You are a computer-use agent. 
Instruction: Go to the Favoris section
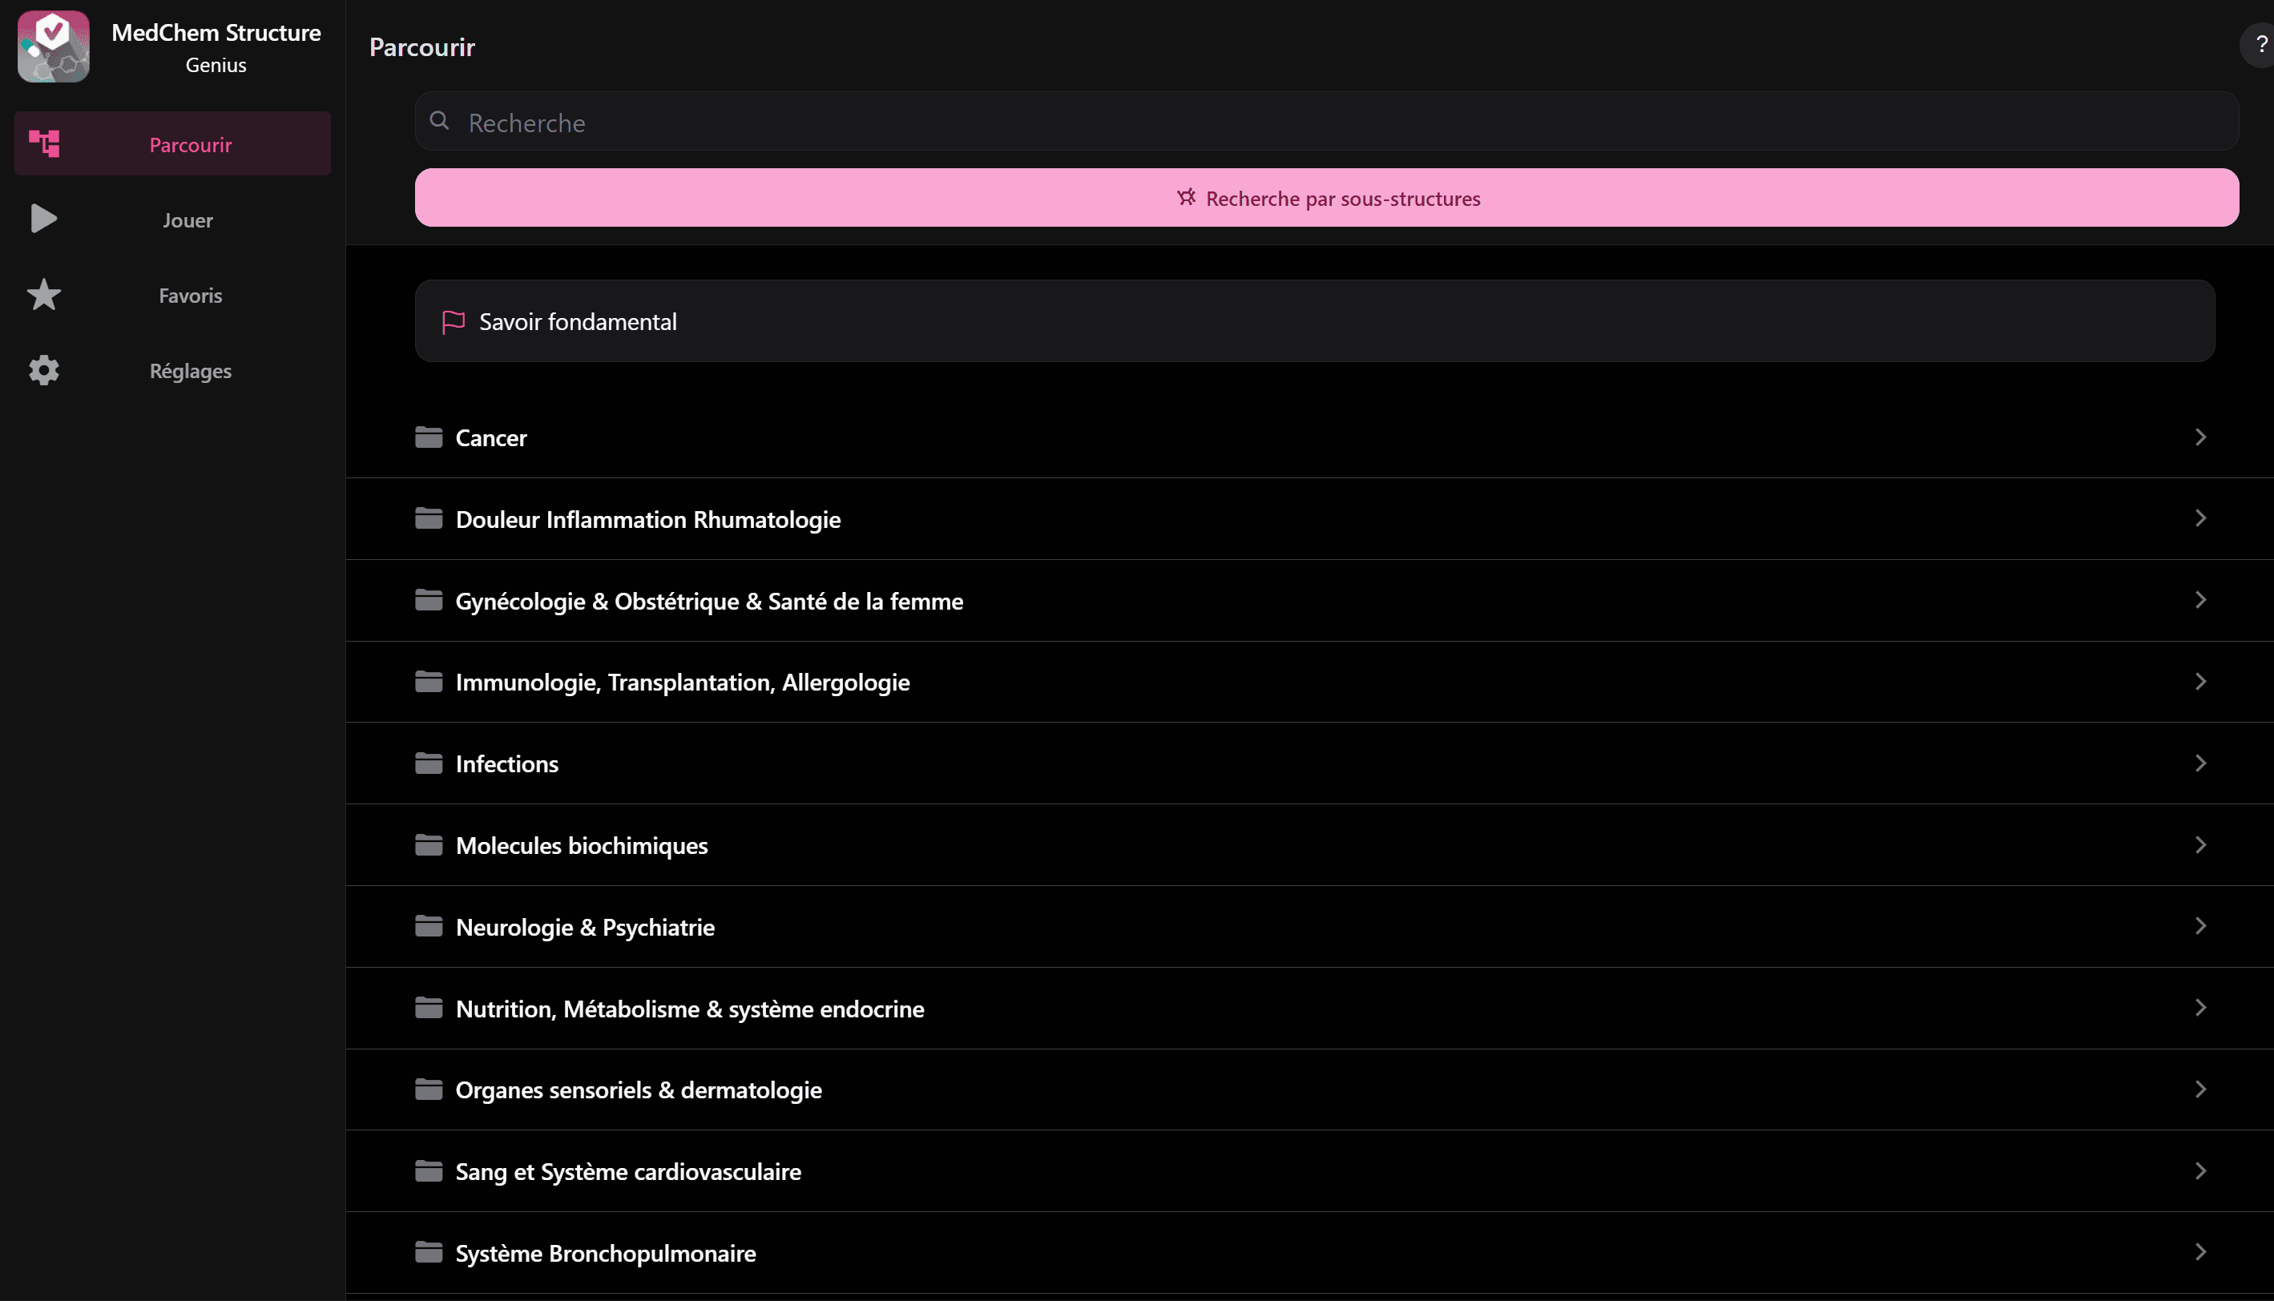click(x=172, y=295)
